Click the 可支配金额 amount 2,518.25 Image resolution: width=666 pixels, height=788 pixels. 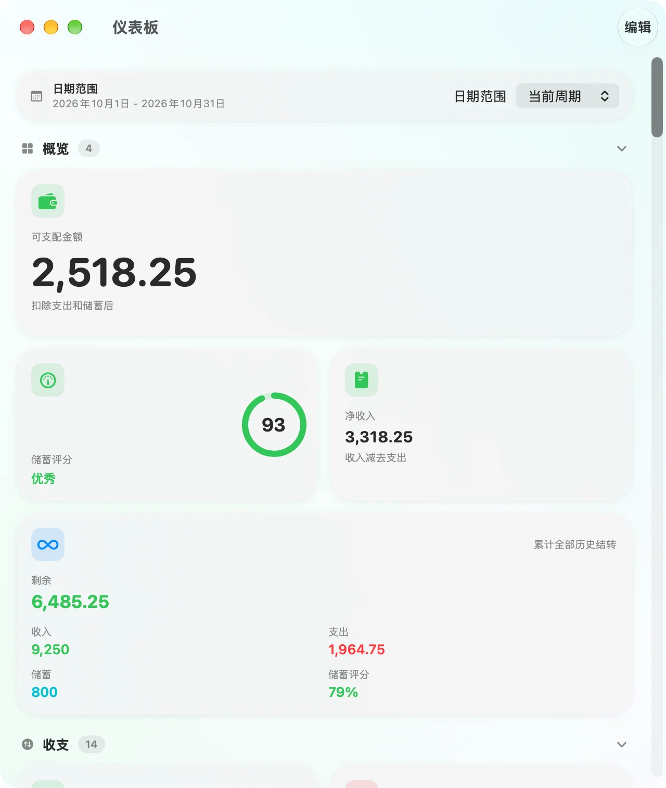point(114,272)
